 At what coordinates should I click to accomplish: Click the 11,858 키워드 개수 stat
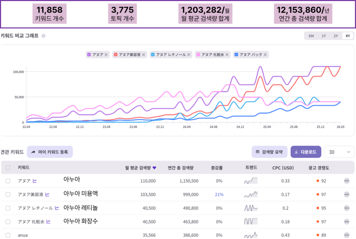pos(49,14)
